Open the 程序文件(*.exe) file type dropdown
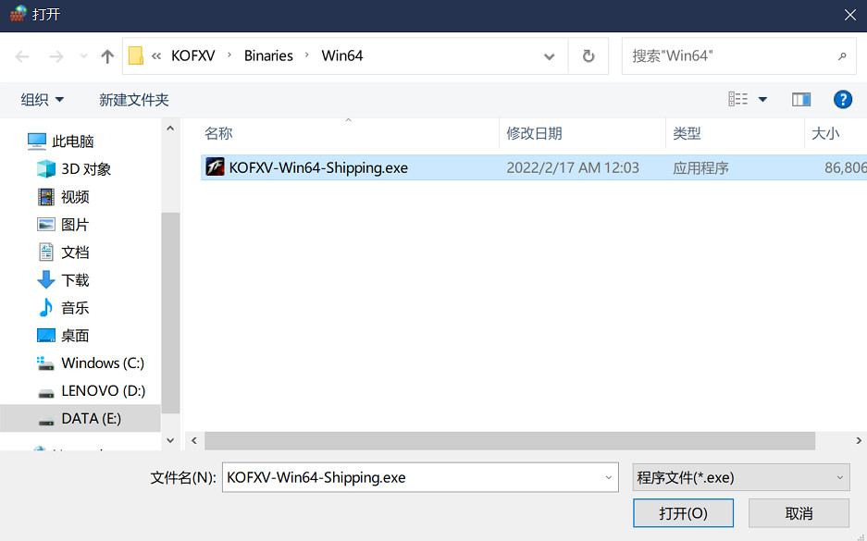 740,478
